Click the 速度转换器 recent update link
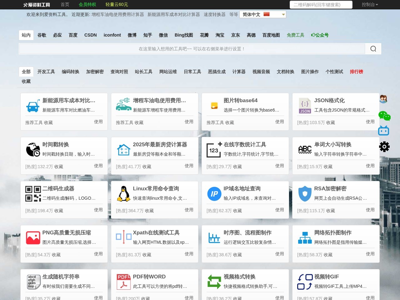 click(x=215, y=14)
